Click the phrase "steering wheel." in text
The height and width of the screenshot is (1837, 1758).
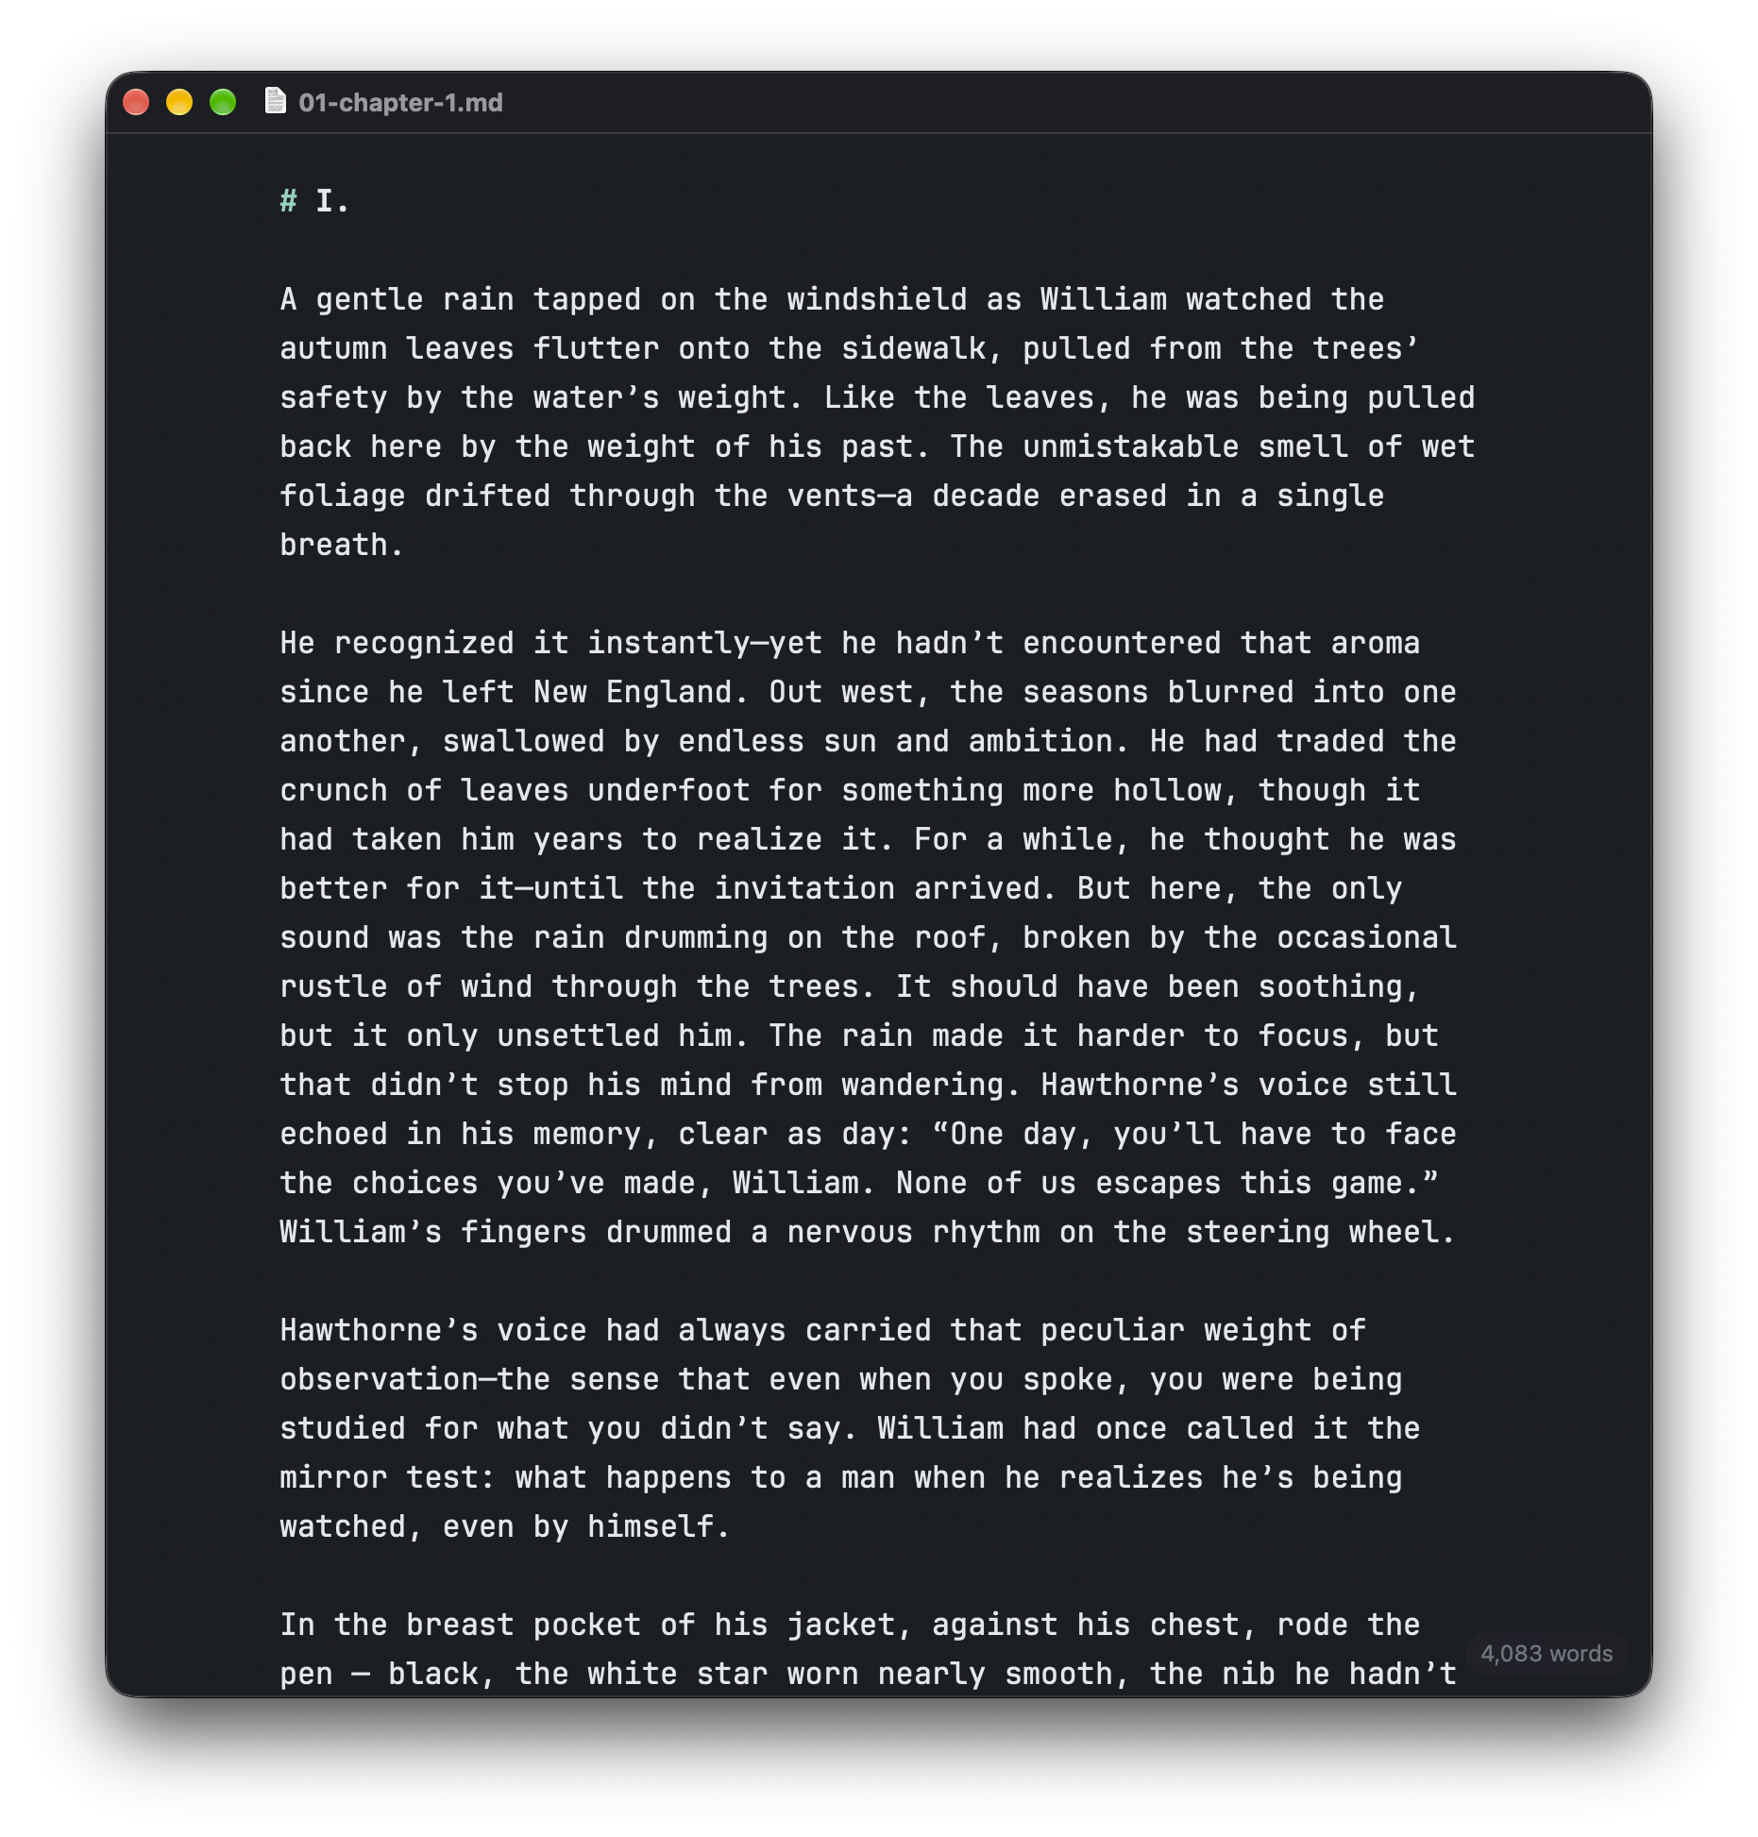coord(1321,1232)
